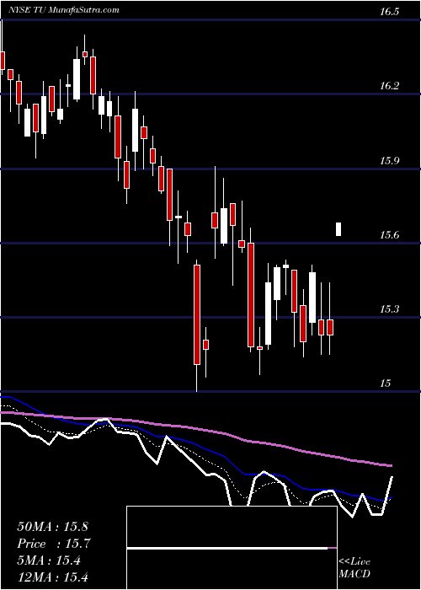Click the 15.6 price axis label

389,235
